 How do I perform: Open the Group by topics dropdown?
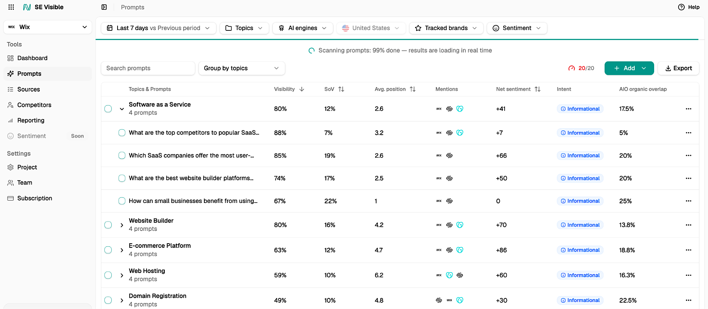click(x=242, y=68)
